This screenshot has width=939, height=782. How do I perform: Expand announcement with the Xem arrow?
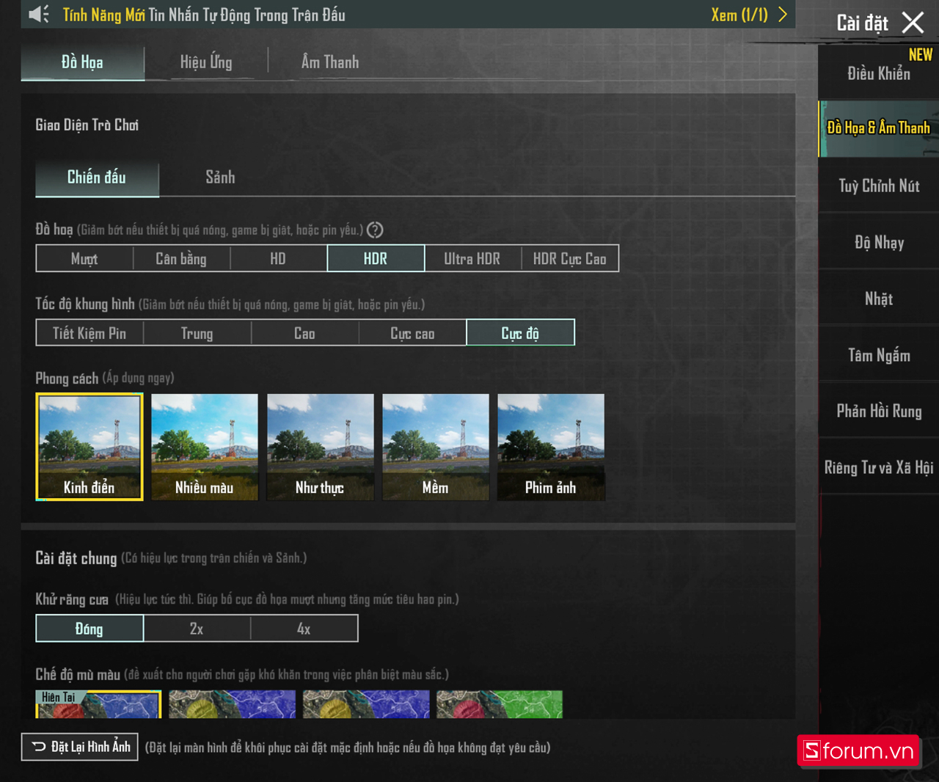click(x=782, y=15)
